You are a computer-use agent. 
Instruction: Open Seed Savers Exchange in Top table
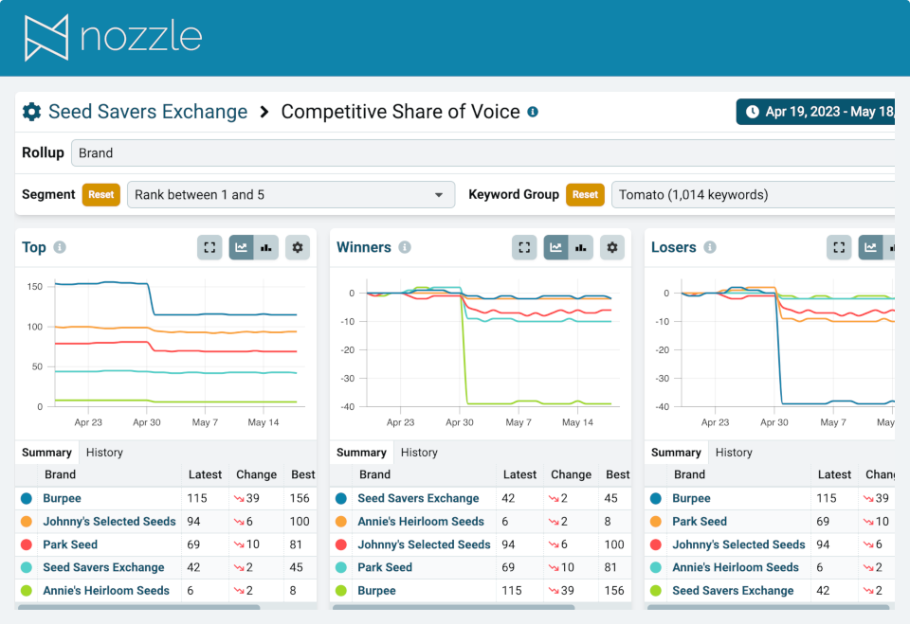coord(103,567)
